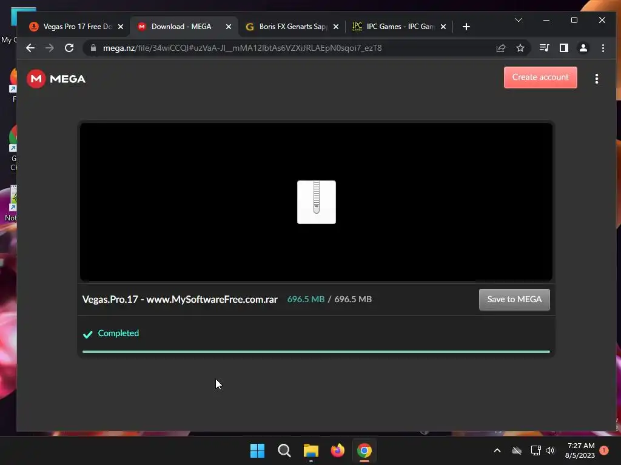Image resolution: width=621 pixels, height=465 pixels.
Task: Open File Explorer from taskbar
Action: (x=311, y=450)
